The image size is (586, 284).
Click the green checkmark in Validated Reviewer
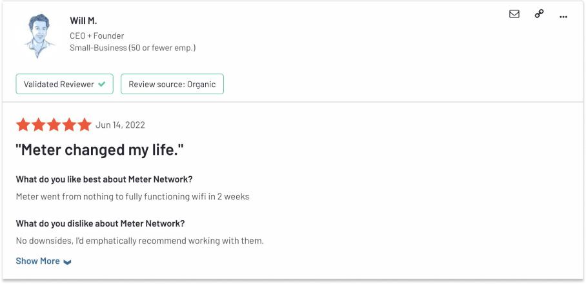click(x=102, y=85)
